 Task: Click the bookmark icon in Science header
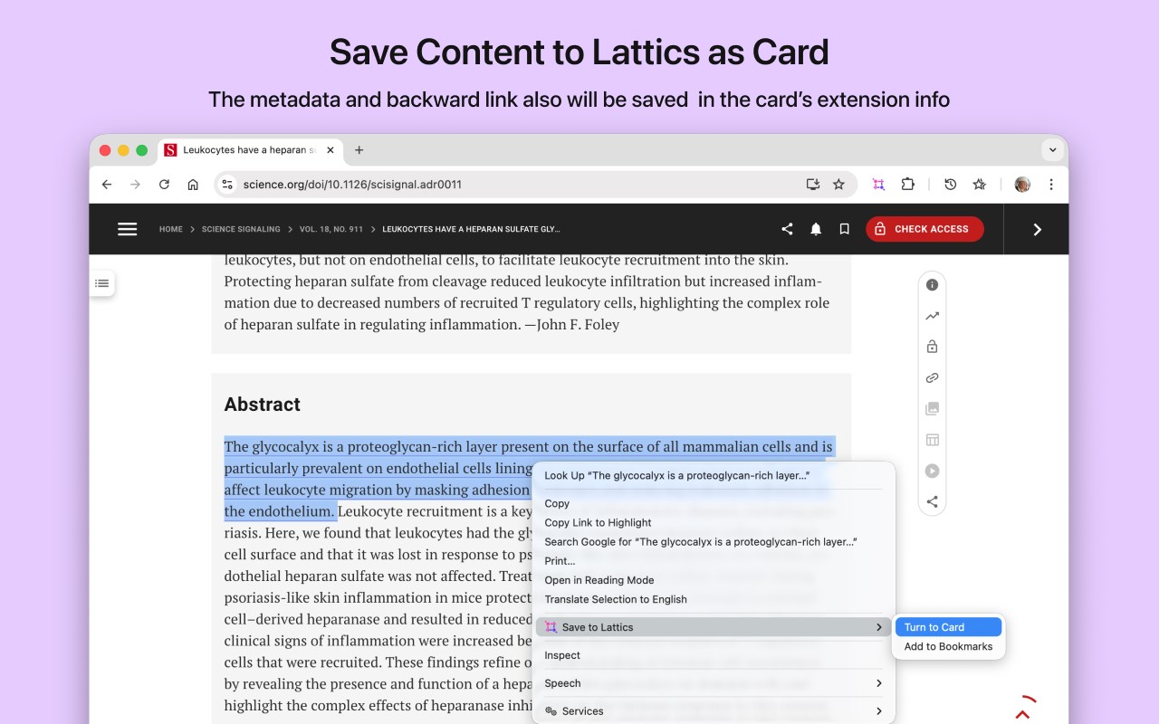(x=844, y=229)
